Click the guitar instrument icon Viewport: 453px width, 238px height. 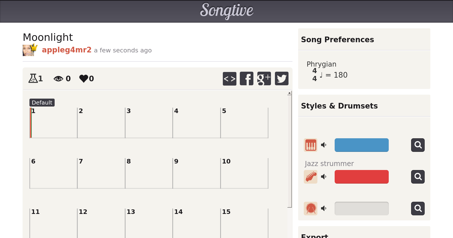[x=311, y=177]
